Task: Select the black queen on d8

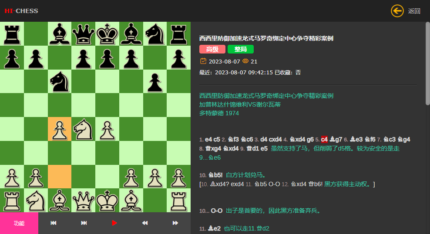Action: [x=84, y=33]
